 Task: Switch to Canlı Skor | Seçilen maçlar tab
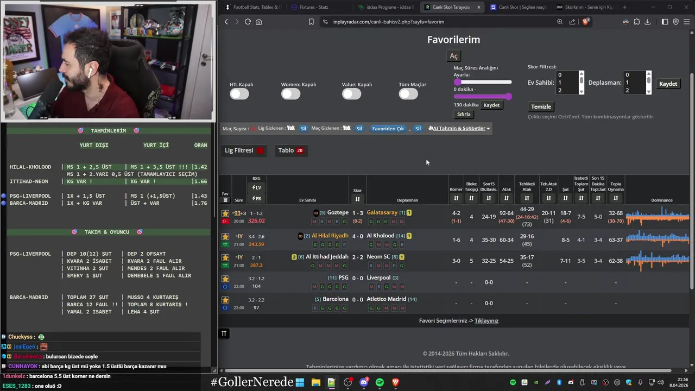click(519, 7)
